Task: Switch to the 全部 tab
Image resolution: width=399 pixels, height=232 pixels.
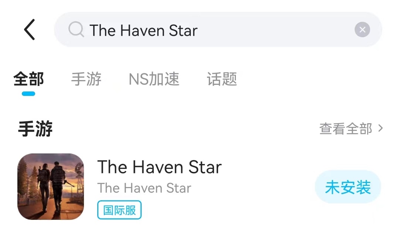Action: coord(28,79)
